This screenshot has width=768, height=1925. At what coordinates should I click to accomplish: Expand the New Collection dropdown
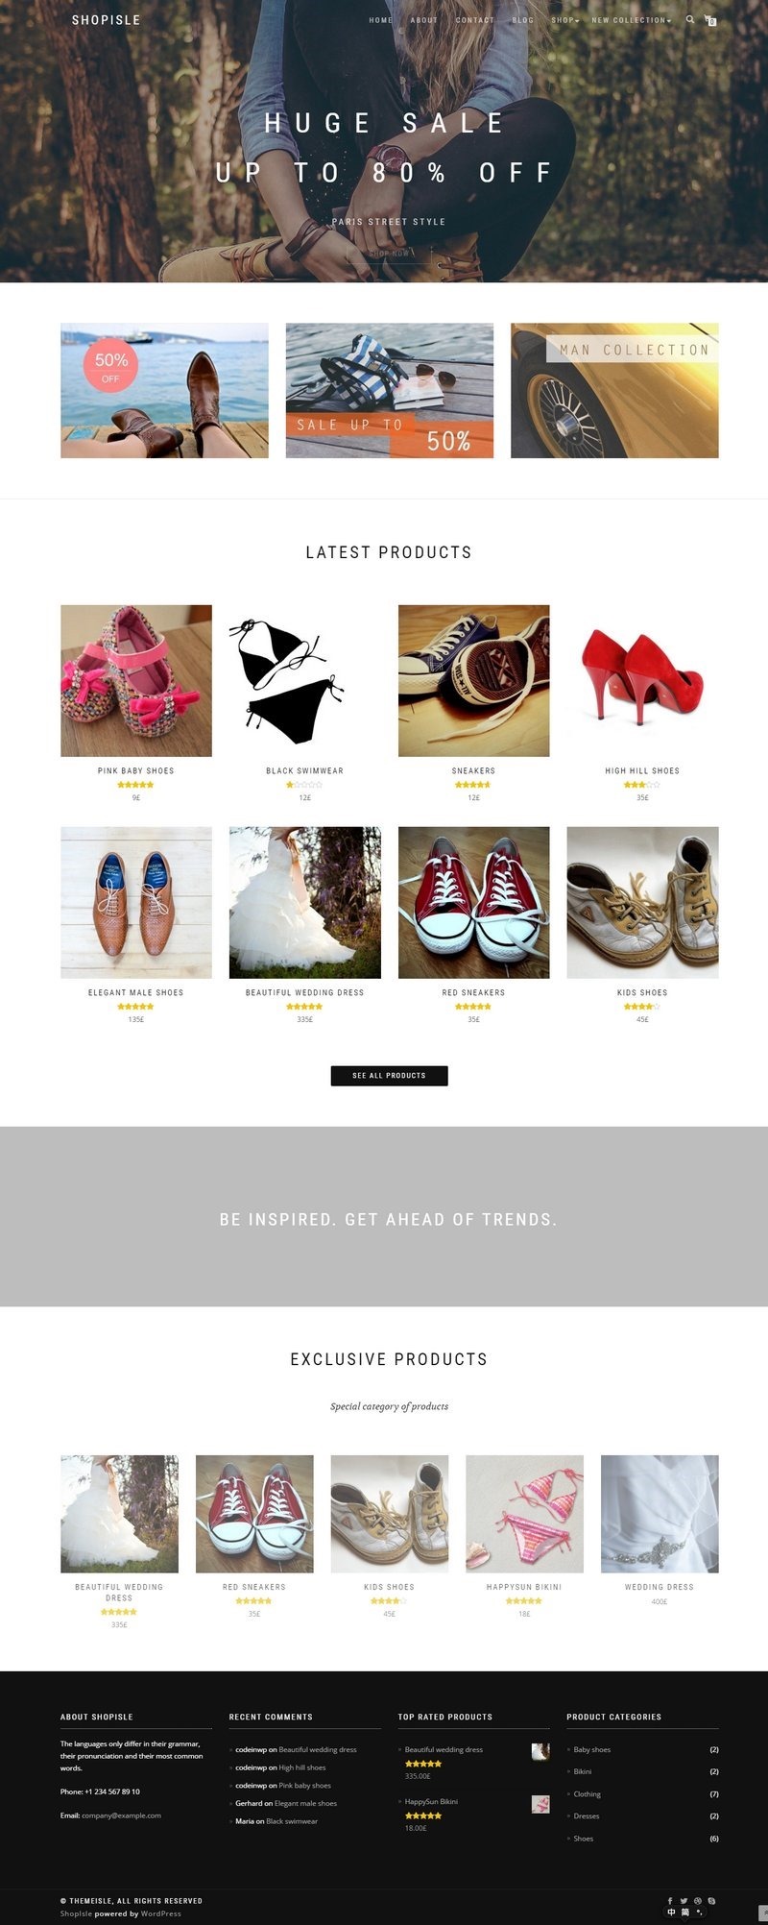click(631, 20)
